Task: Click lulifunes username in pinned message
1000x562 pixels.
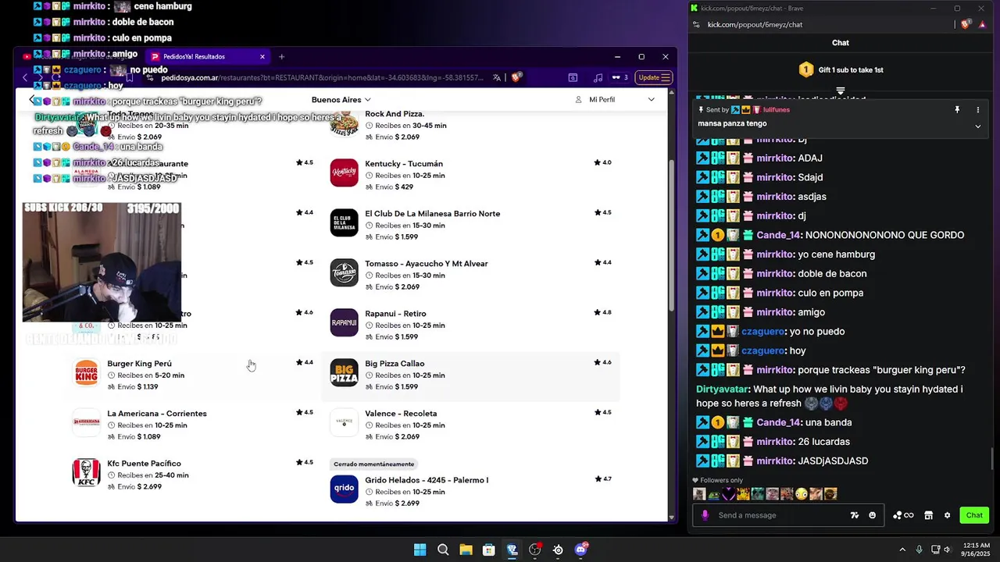Action: click(777, 110)
